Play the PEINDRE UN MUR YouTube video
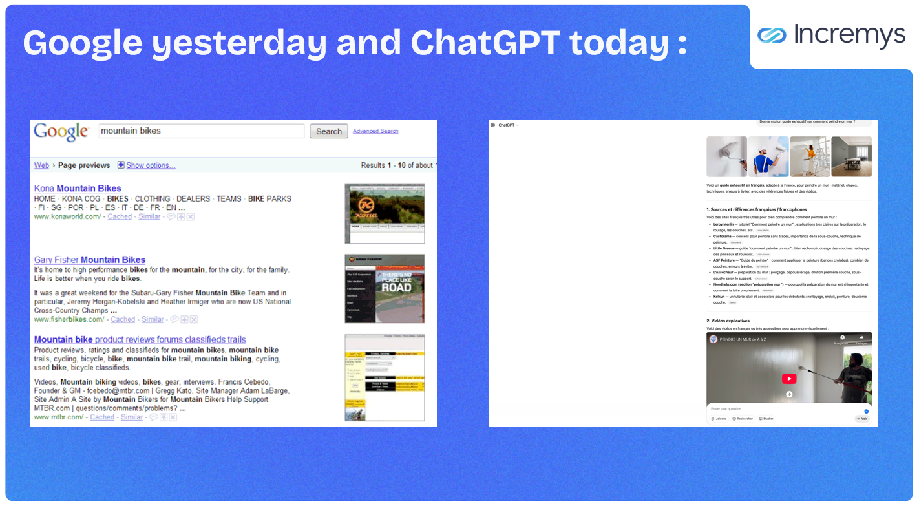Image resolution: width=919 pixels, height=506 pixels. click(789, 379)
